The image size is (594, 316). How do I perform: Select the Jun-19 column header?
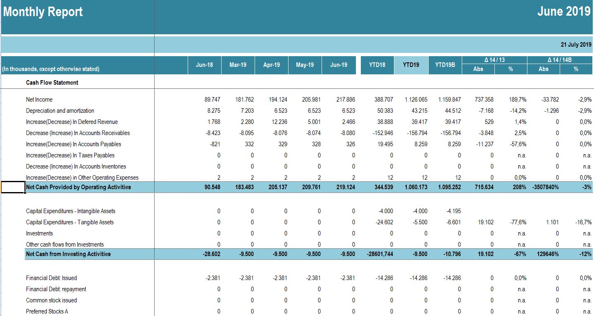338,65
